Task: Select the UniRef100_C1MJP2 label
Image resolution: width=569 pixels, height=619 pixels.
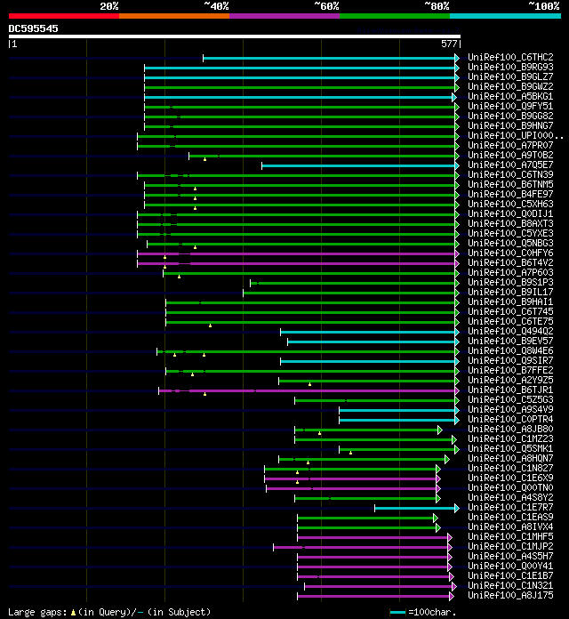Action: (510, 546)
